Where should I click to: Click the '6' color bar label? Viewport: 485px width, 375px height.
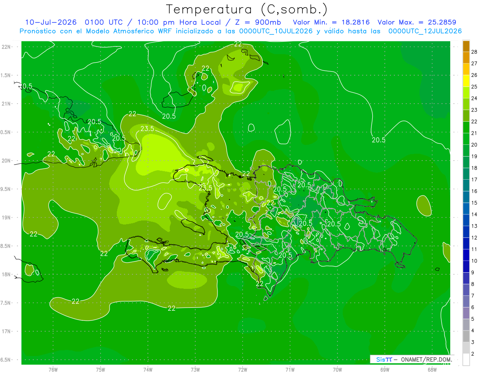tap(472, 307)
